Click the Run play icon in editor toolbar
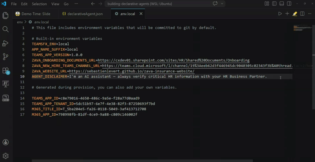315x162 pixels. coord(280,14)
